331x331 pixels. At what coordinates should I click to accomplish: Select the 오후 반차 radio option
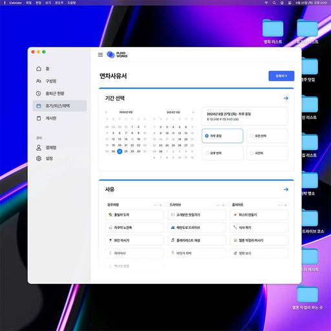coord(222,153)
